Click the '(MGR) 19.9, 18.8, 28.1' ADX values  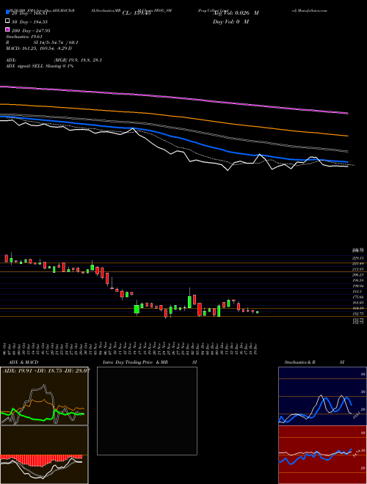[x=78, y=60]
